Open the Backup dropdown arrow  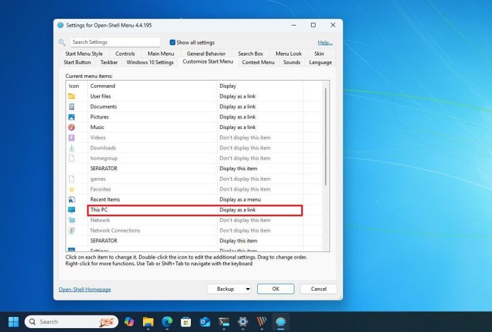pos(247,289)
